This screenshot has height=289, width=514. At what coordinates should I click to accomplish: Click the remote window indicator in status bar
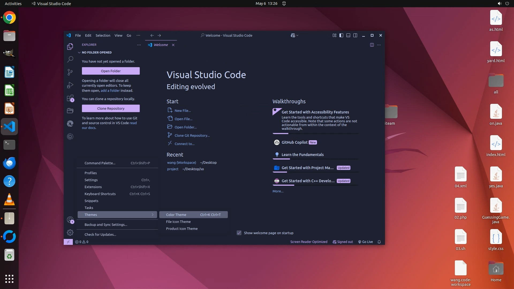point(68,242)
